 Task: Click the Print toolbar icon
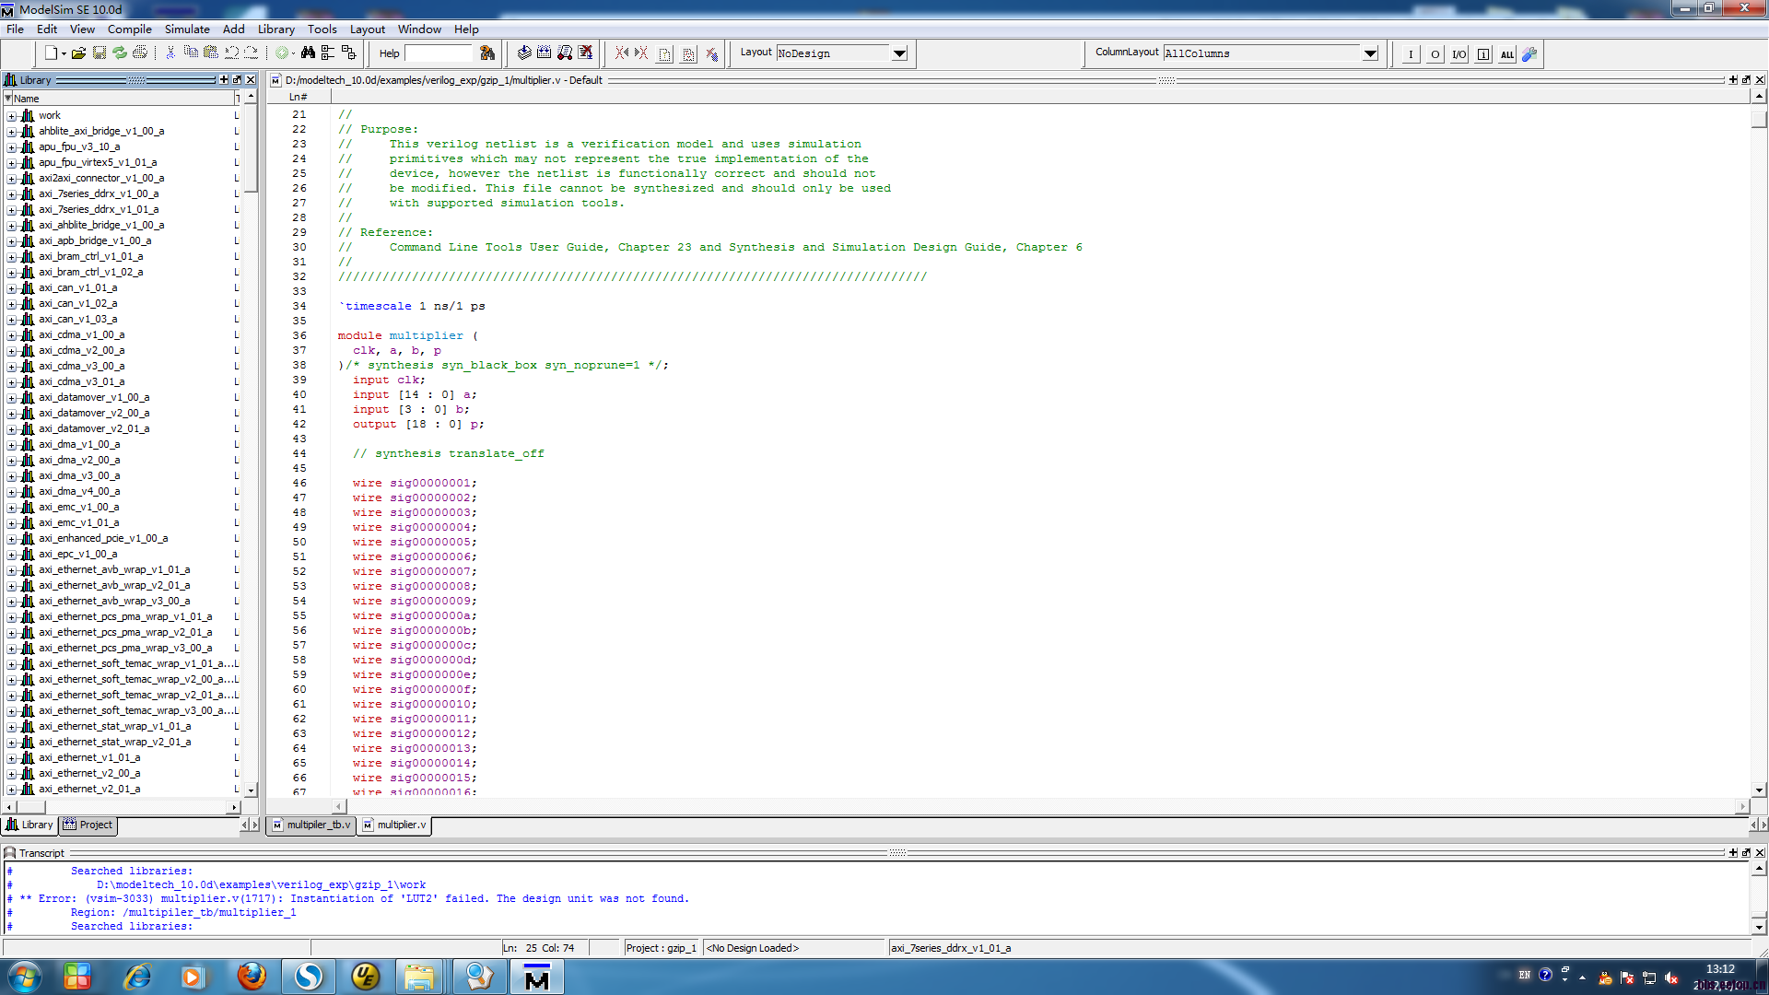140,53
